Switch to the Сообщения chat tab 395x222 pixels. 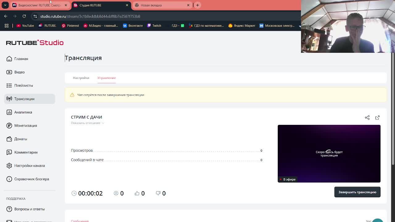[x=80, y=221]
